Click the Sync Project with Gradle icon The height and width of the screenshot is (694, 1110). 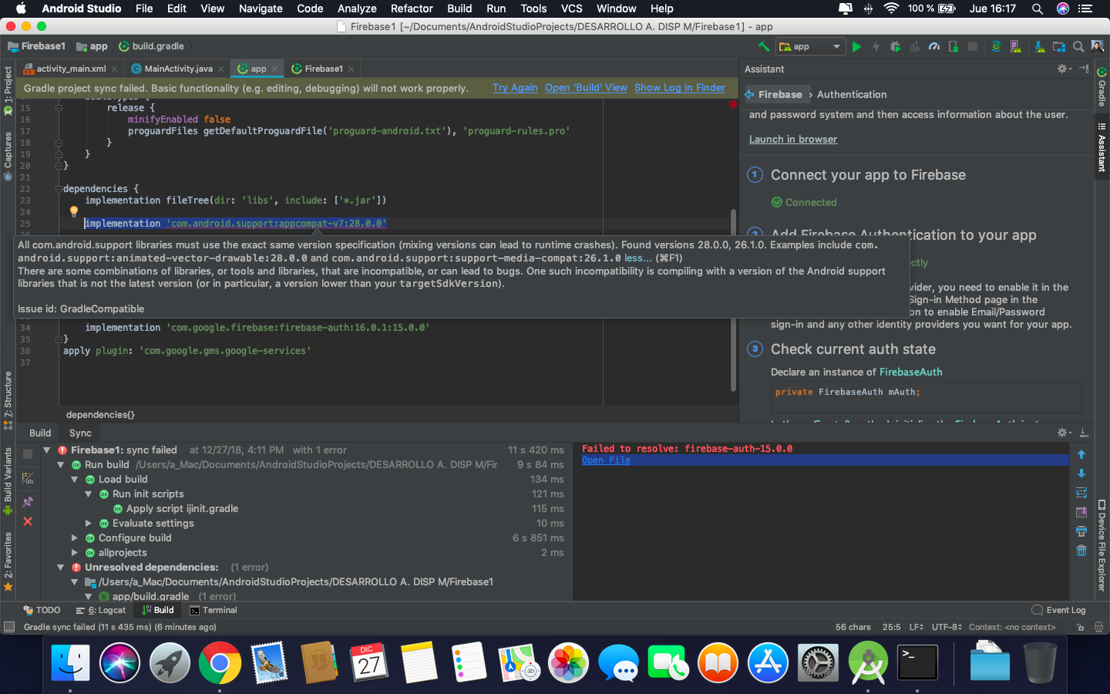(996, 46)
